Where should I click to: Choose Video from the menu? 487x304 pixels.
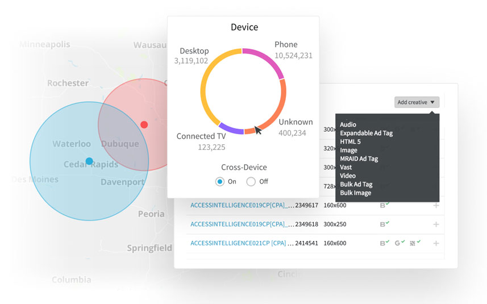pos(348,176)
